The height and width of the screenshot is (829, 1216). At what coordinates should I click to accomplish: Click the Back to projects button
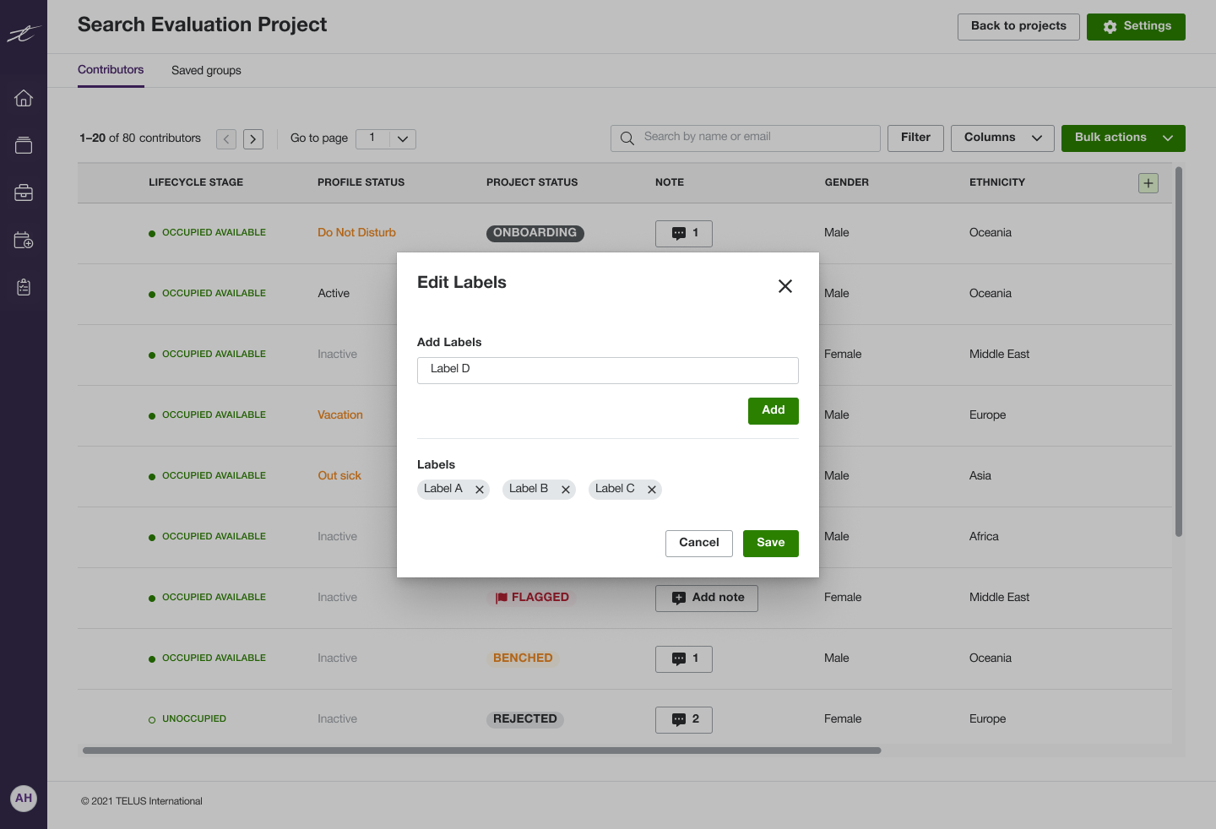[x=1018, y=26]
